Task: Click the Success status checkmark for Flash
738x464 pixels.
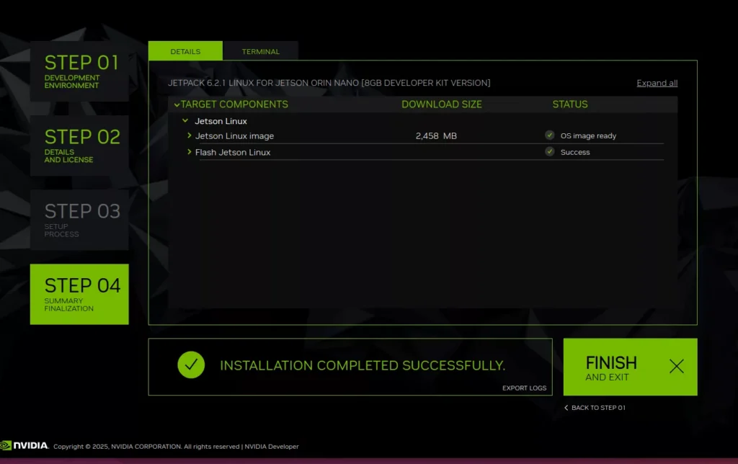Action: click(x=550, y=152)
